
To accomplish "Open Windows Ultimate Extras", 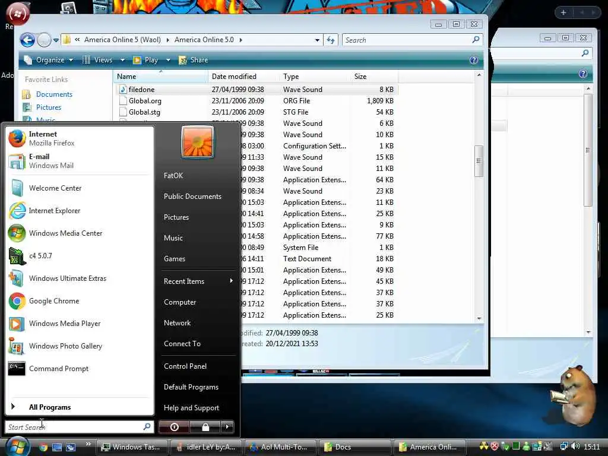I will [x=80, y=278].
